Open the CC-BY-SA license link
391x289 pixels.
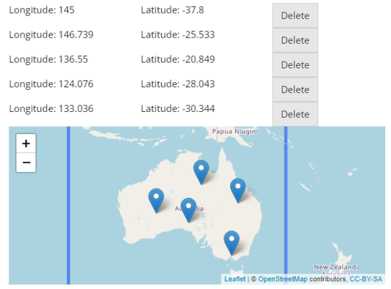click(366, 279)
